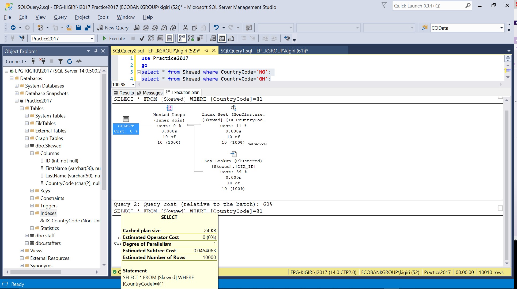
Task: Switch output to Results to Text
Action: [213, 39]
